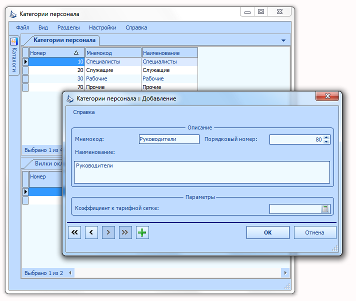
Task: Go to the first record button in dialog
Action: (x=74, y=232)
